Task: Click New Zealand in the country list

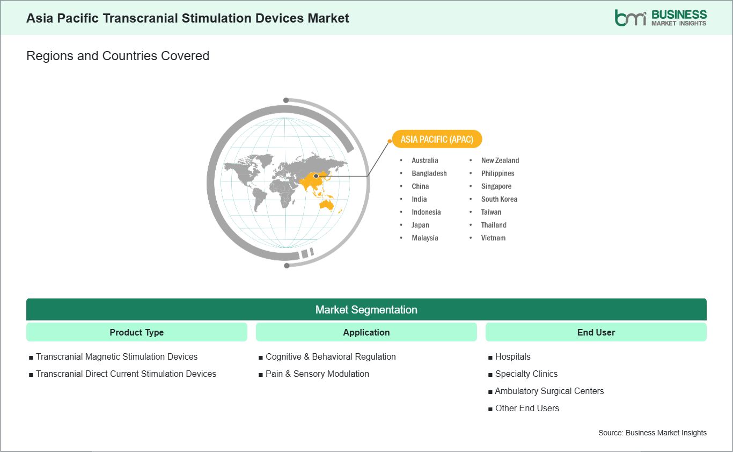Action: [x=500, y=161]
